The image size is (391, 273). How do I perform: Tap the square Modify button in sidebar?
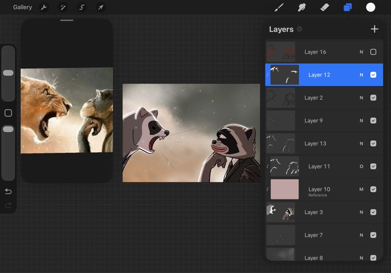click(8, 113)
